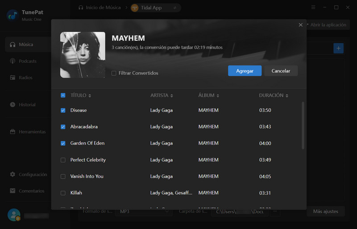Uncheck the Disease song checkbox
Viewport: 357px width, 229px height.
pyautogui.click(x=63, y=110)
